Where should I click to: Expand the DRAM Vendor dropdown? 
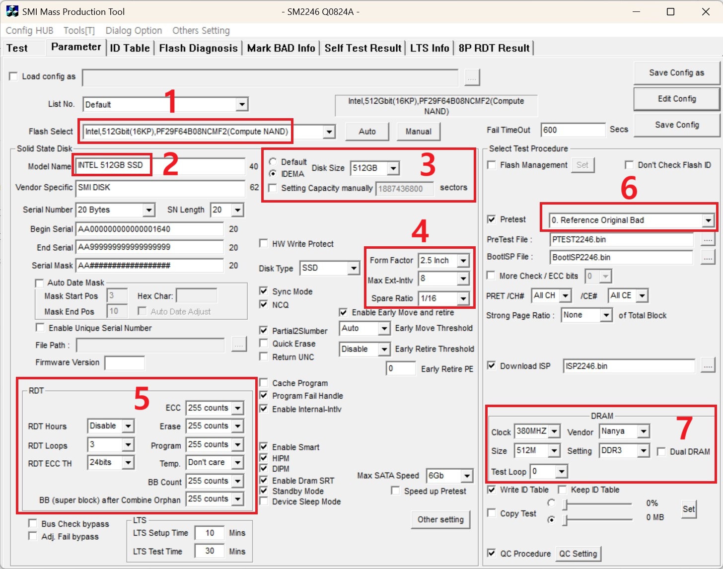click(x=643, y=431)
